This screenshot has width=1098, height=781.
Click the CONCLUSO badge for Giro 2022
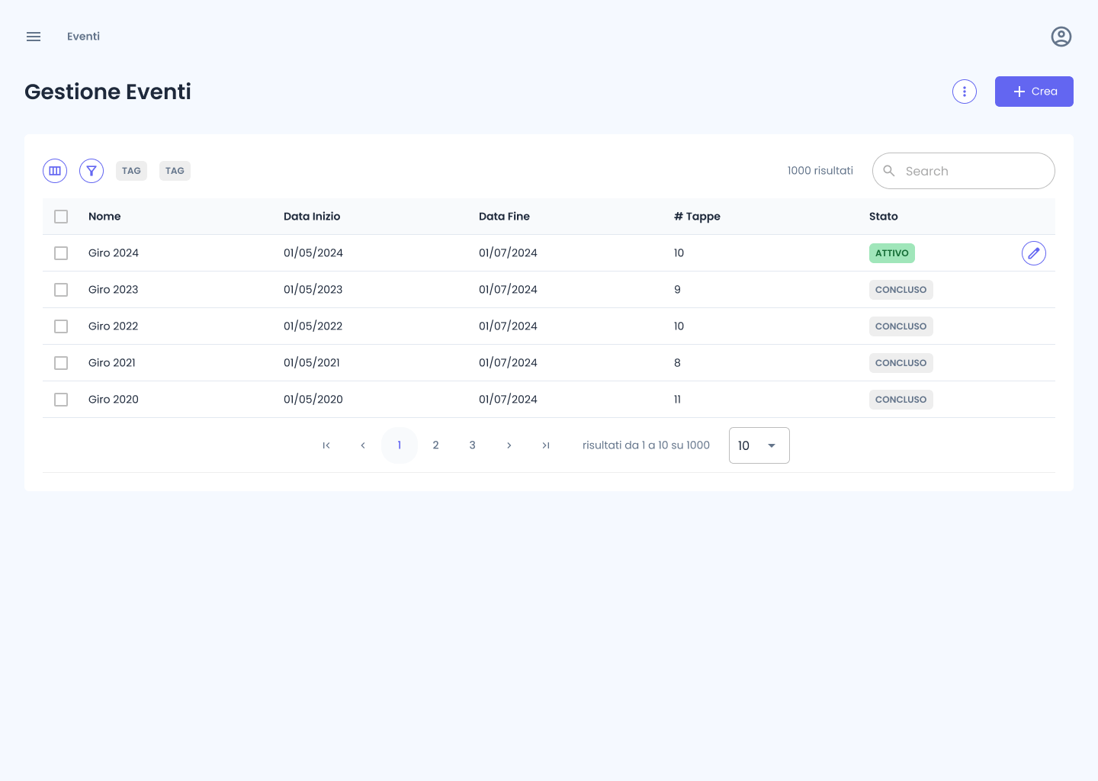click(x=901, y=326)
